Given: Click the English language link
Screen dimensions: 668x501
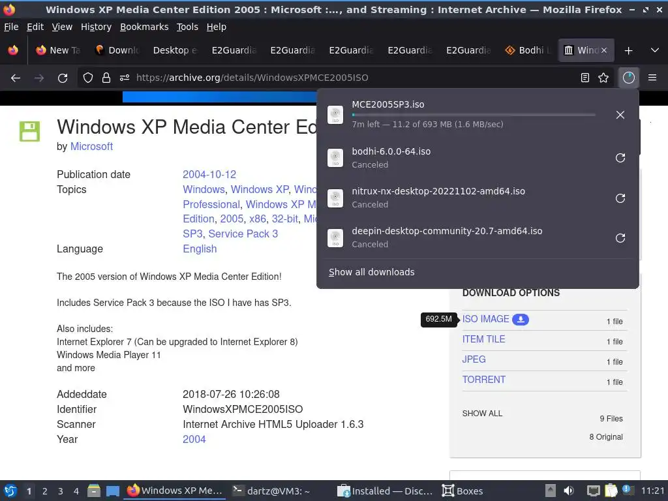Looking at the screenshot, I should (x=200, y=249).
